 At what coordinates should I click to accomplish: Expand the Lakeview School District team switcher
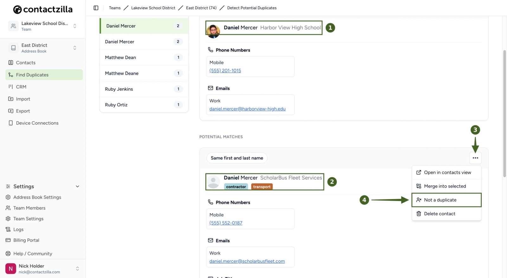[x=43, y=26]
